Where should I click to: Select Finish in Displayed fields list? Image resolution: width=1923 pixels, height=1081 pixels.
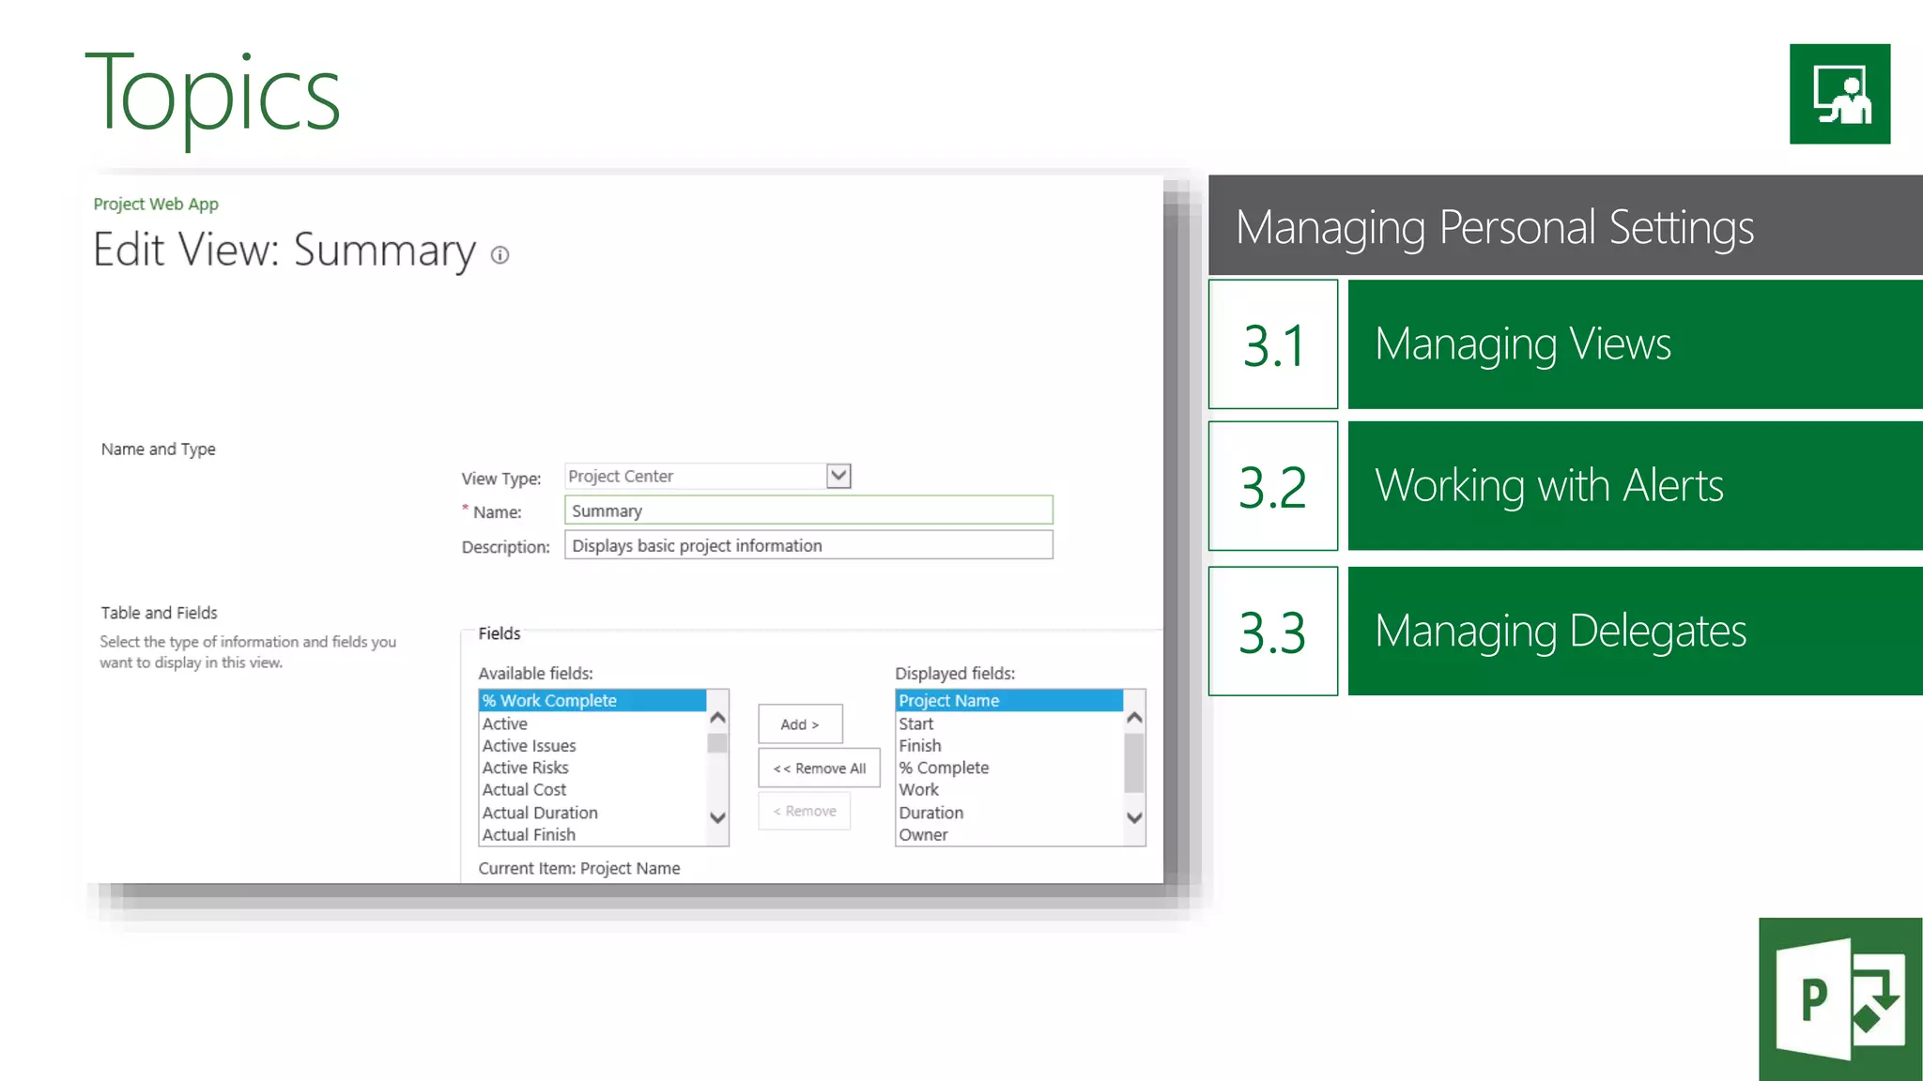click(x=1009, y=746)
